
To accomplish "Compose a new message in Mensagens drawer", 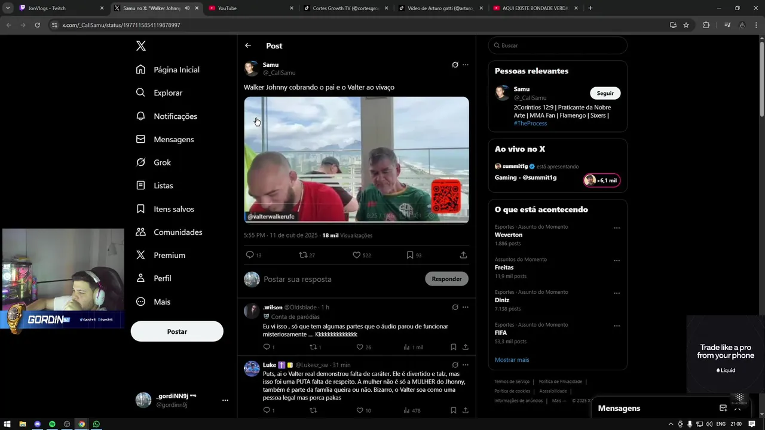I will [723, 408].
